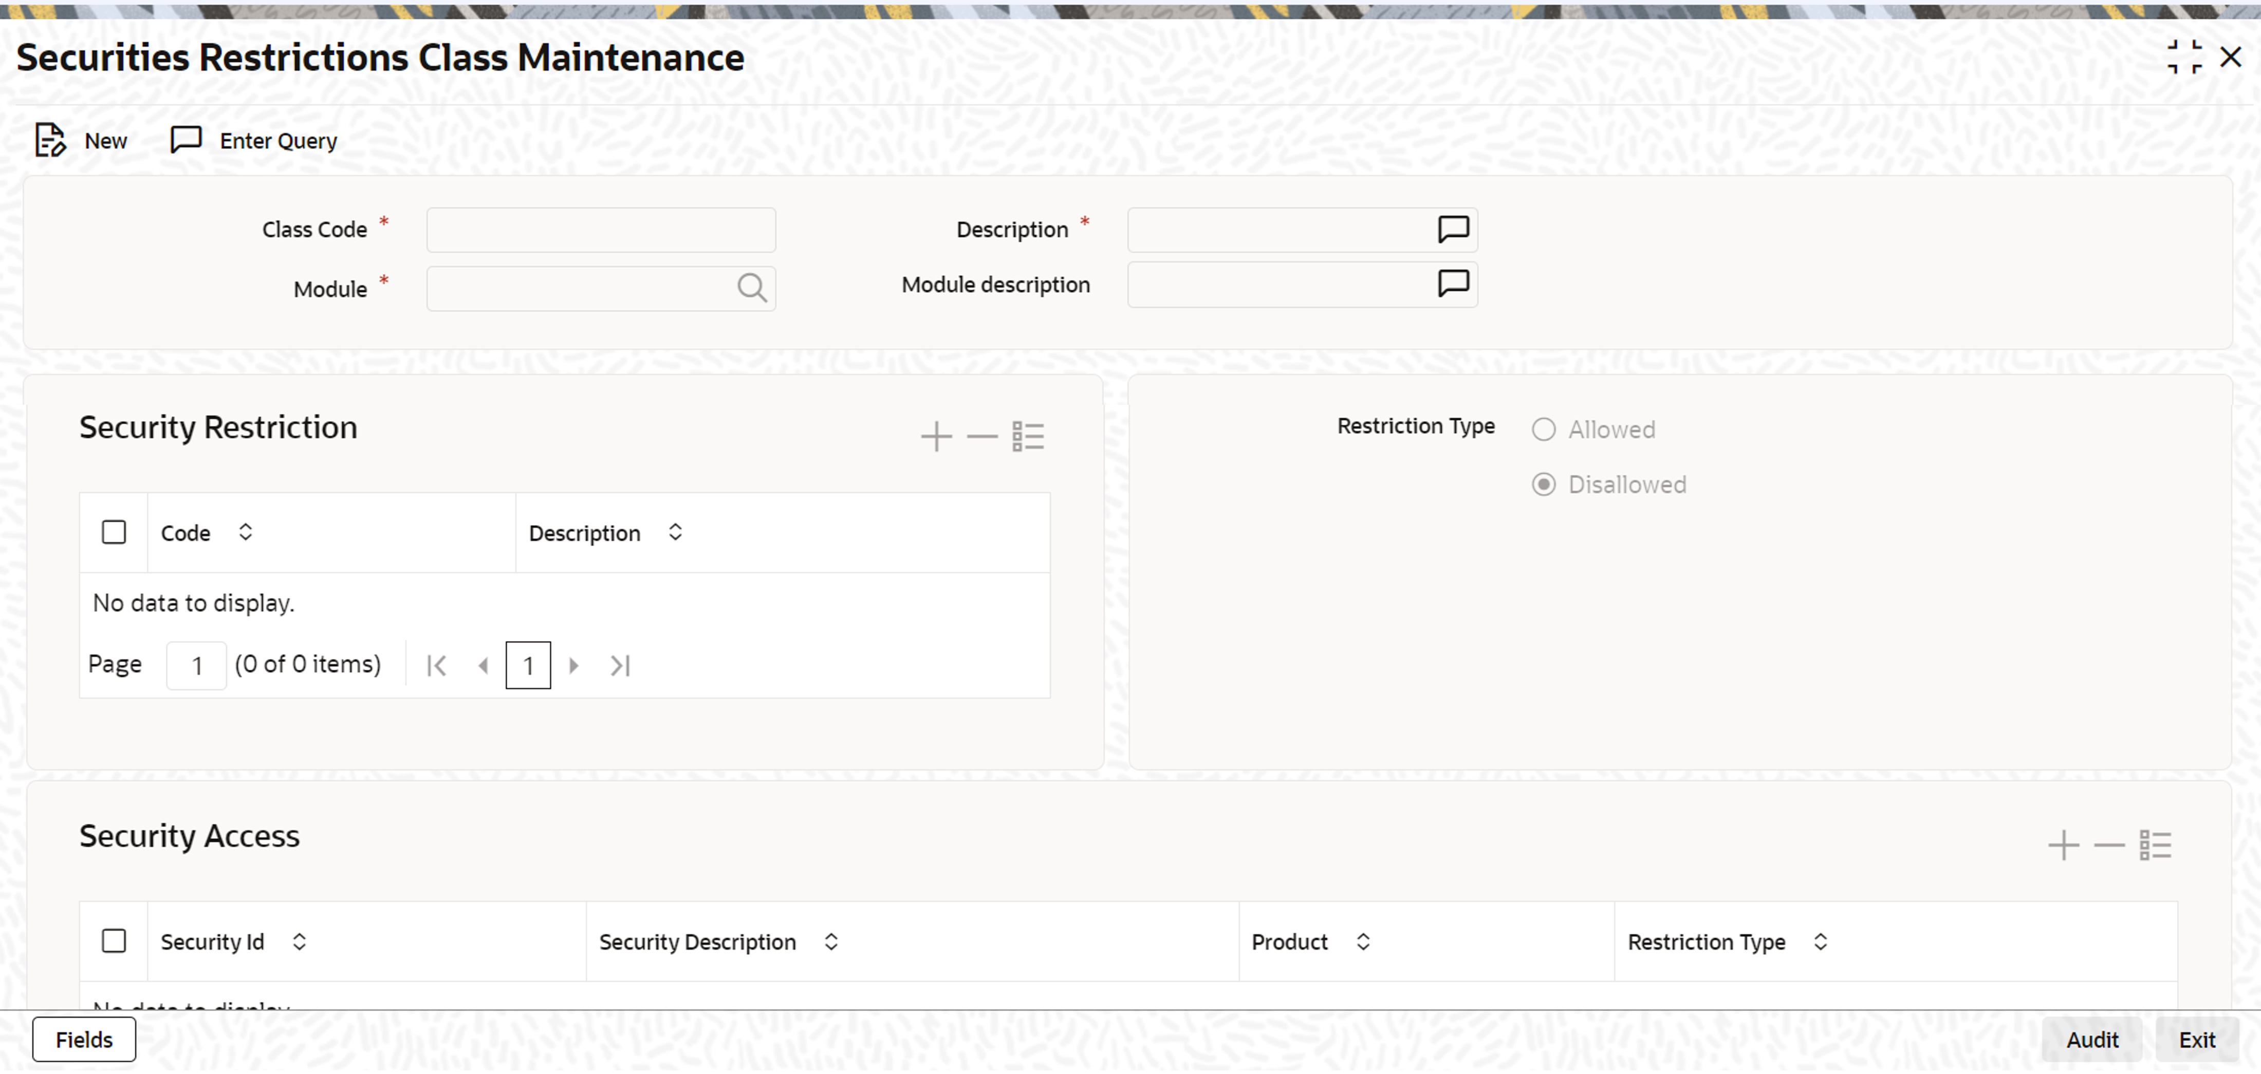Click the Class Code input field

(600, 230)
